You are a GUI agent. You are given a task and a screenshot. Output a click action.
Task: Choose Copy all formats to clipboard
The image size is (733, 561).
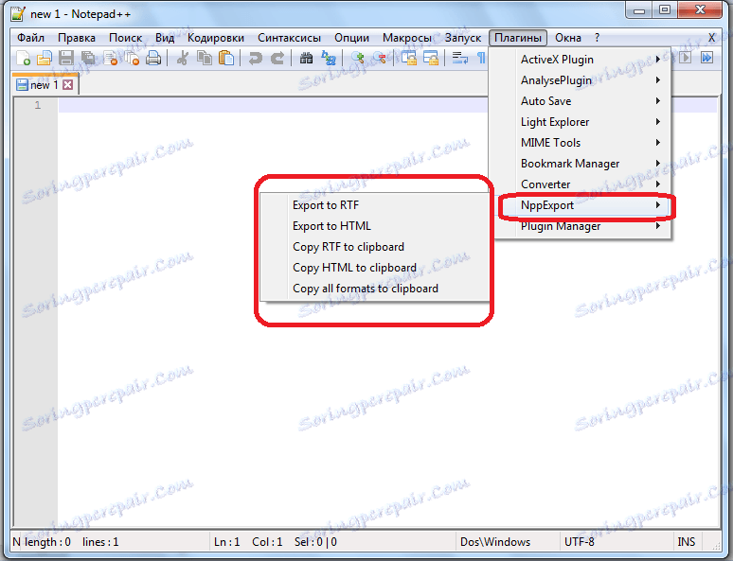[374, 289]
